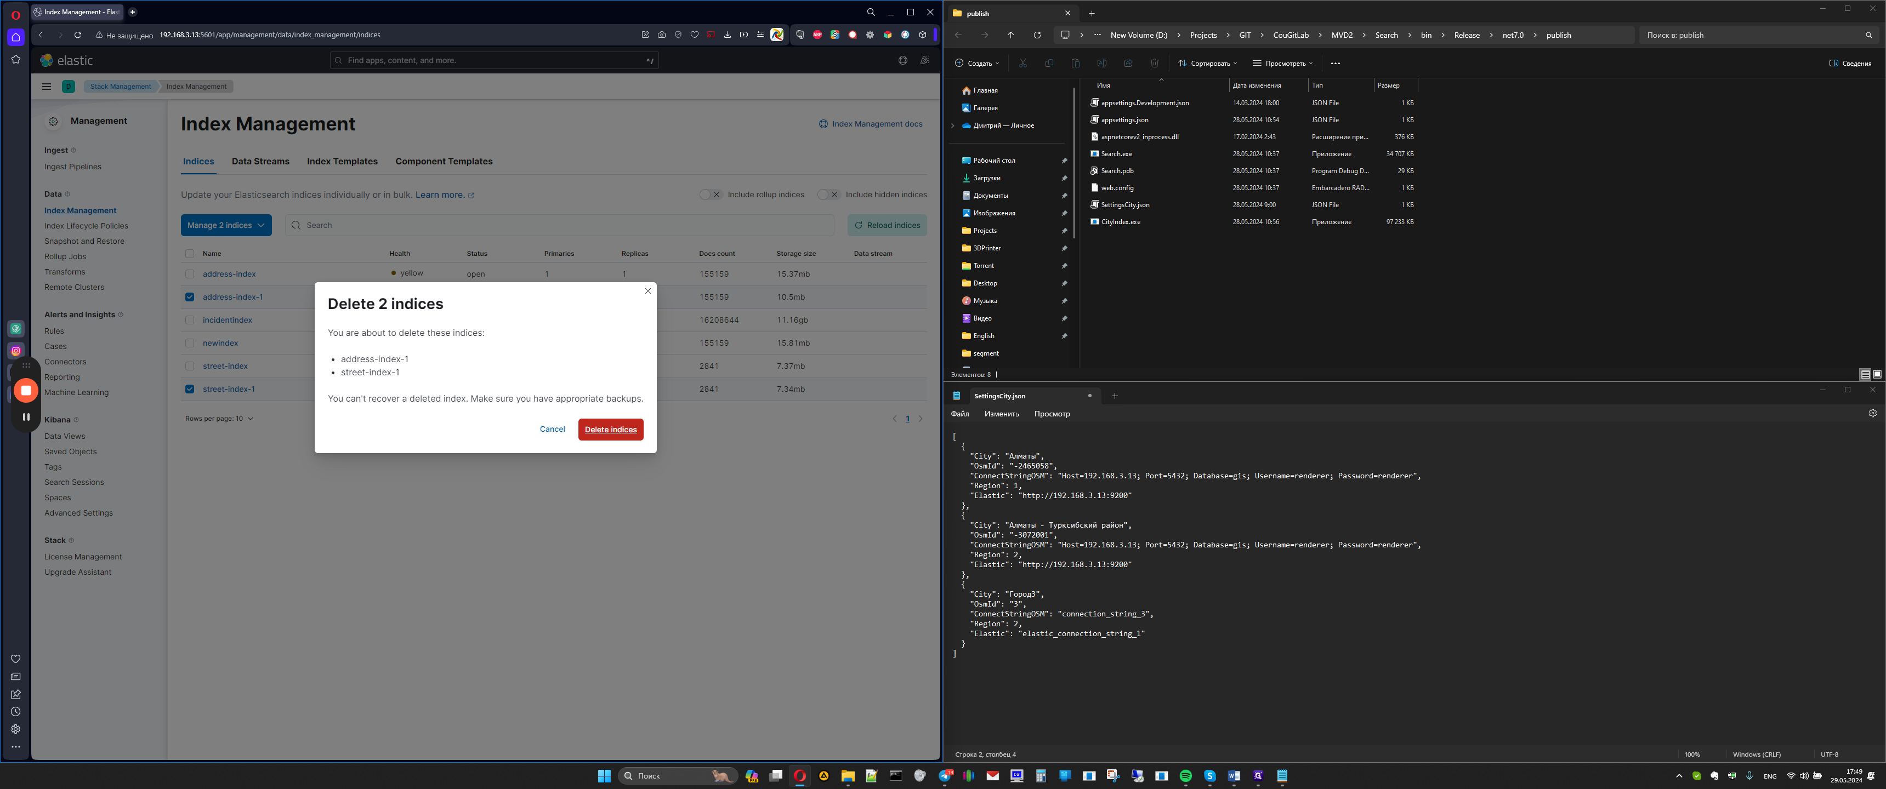Open the Manage 2 indices dropdown

tap(226, 225)
